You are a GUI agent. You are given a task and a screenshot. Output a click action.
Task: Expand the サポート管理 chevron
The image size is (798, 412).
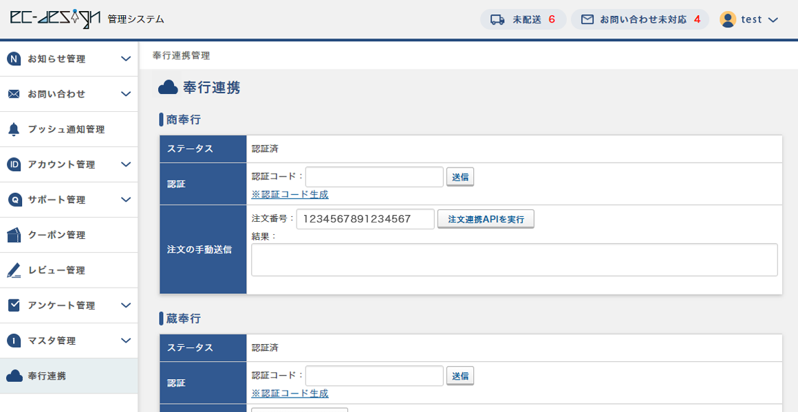click(126, 200)
